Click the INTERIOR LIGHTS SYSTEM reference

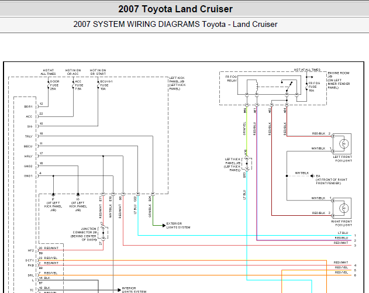point(134,290)
